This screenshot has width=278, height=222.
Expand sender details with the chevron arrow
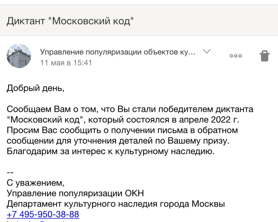coord(207,52)
